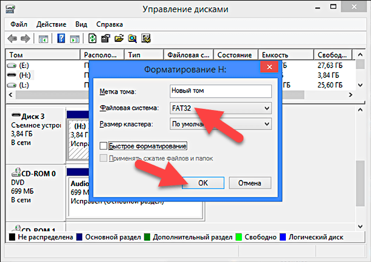Click volume list horizontal scroll-right arrow

tap(351, 95)
